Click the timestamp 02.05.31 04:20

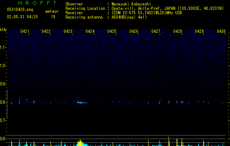tap(22, 17)
